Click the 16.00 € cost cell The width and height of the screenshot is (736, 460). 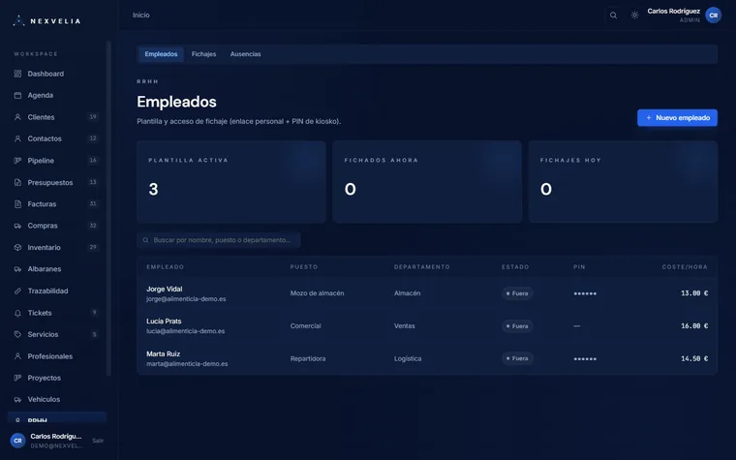tap(694, 325)
